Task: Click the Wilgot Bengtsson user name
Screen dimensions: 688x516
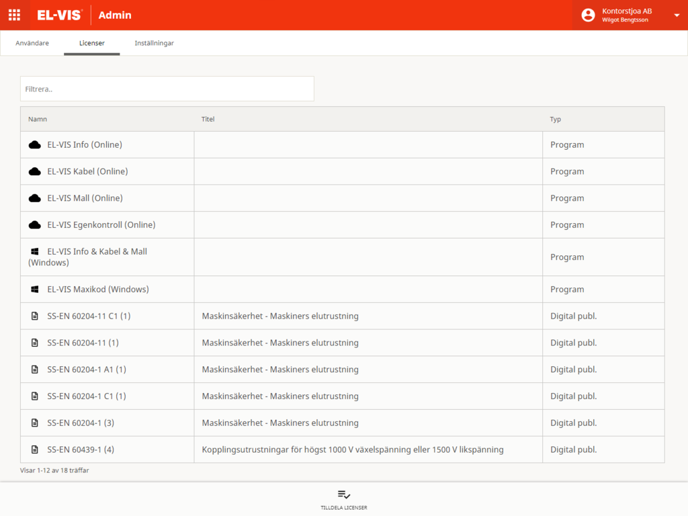Action: (625, 19)
